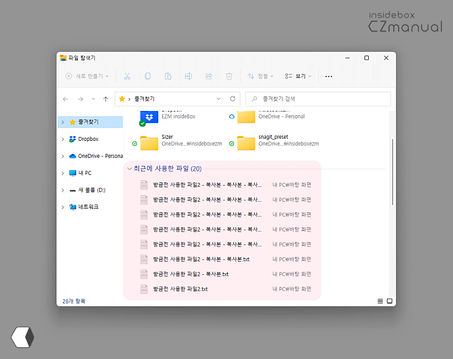This screenshot has height=359, width=453.
Task: Expand the 내 PC sidebar entry
Action: click(63, 172)
